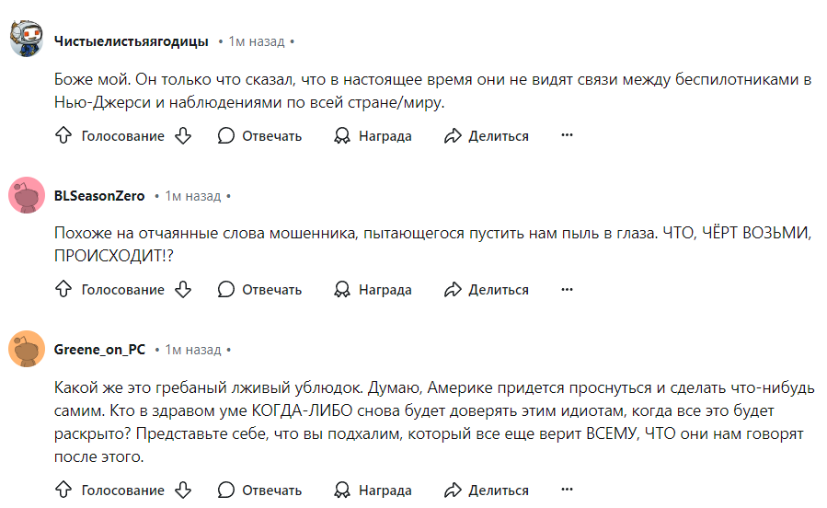
Task: Share the first comment with Делиться
Action: pyautogui.click(x=487, y=135)
